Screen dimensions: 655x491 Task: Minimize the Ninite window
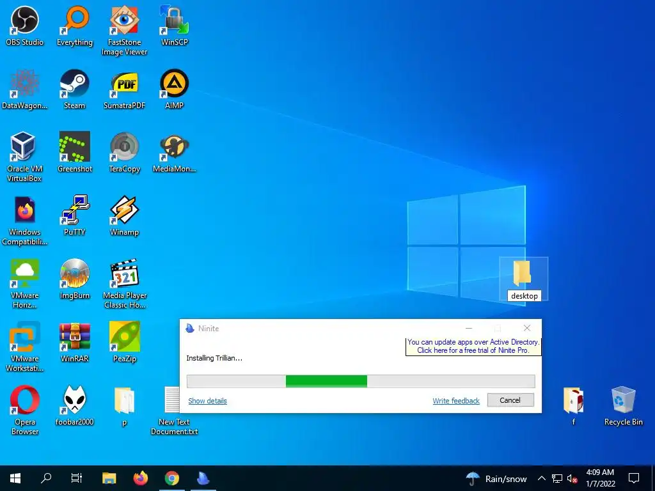469,328
